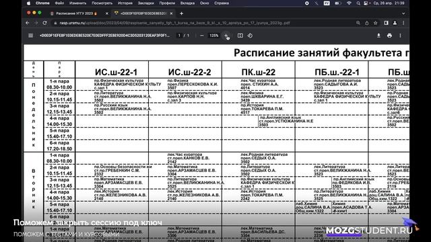Open PDF viewer more actions menu
431x242 pixels.
[x=400, y=36]
